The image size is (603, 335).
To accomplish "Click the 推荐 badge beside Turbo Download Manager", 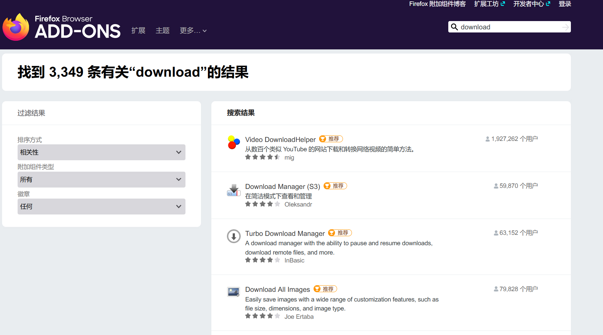I will click(x=340, y=233).
